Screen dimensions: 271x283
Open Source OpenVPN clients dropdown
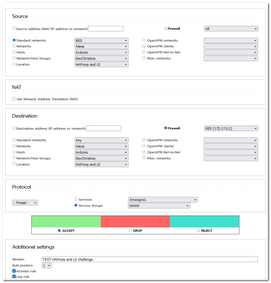click(x=231, y=46)
